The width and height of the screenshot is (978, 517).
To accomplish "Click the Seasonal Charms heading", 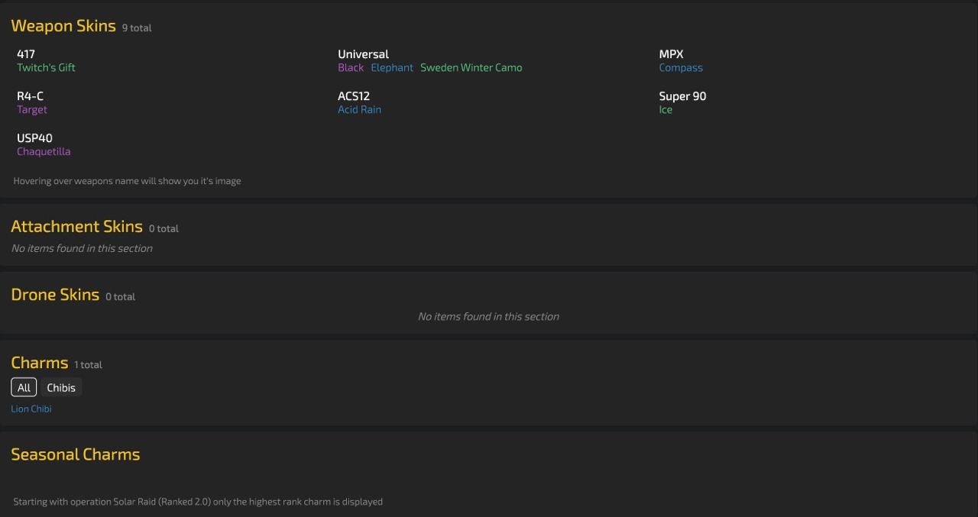I will pyautogui.click(x=76, y=454).
